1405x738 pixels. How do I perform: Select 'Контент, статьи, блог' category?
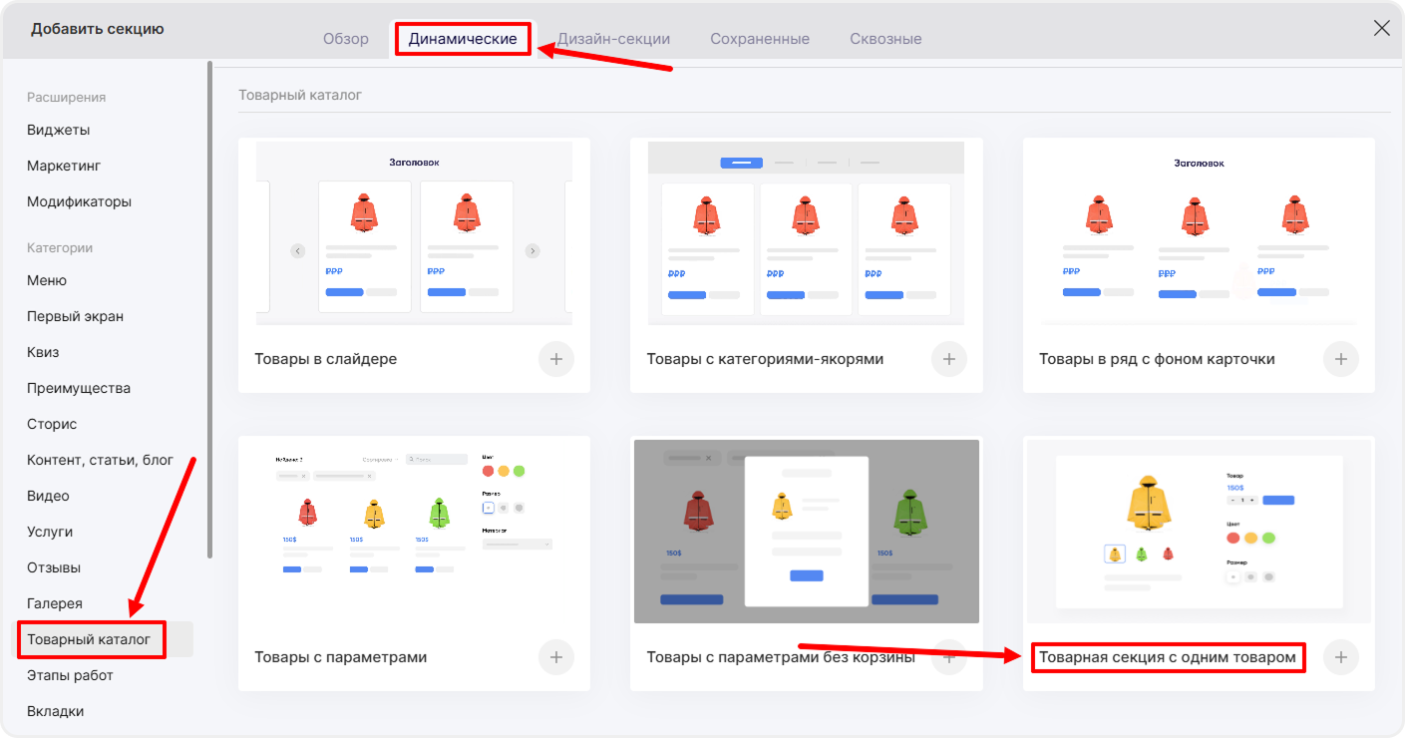[100, 460]
